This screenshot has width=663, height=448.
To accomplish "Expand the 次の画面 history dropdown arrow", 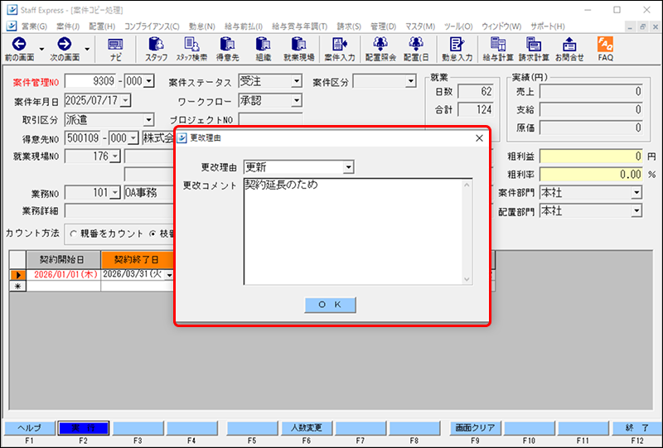I will click(87, 49).
